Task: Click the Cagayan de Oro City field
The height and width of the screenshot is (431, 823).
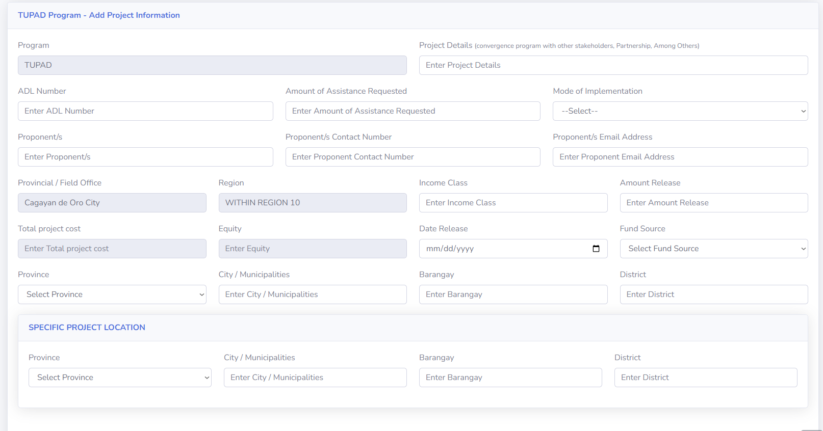Action: [x=112, y=203]
